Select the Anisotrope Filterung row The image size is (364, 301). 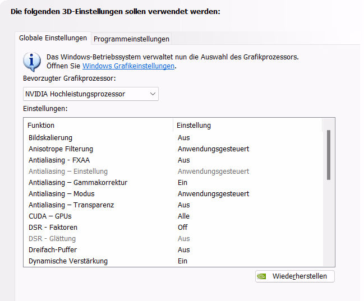(173, 149)
